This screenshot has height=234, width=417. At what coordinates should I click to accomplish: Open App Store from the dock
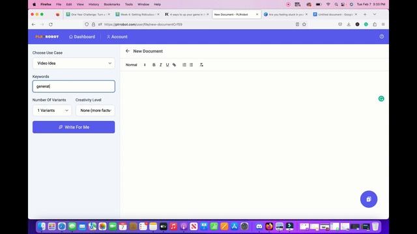coord(235,226)
